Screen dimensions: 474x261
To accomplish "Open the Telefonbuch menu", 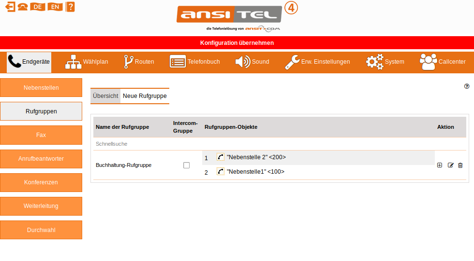I will [x=194, y=62].
